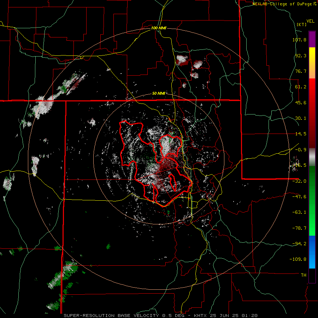
Task: Click the TH threshold label
Action: click(304, 275)
